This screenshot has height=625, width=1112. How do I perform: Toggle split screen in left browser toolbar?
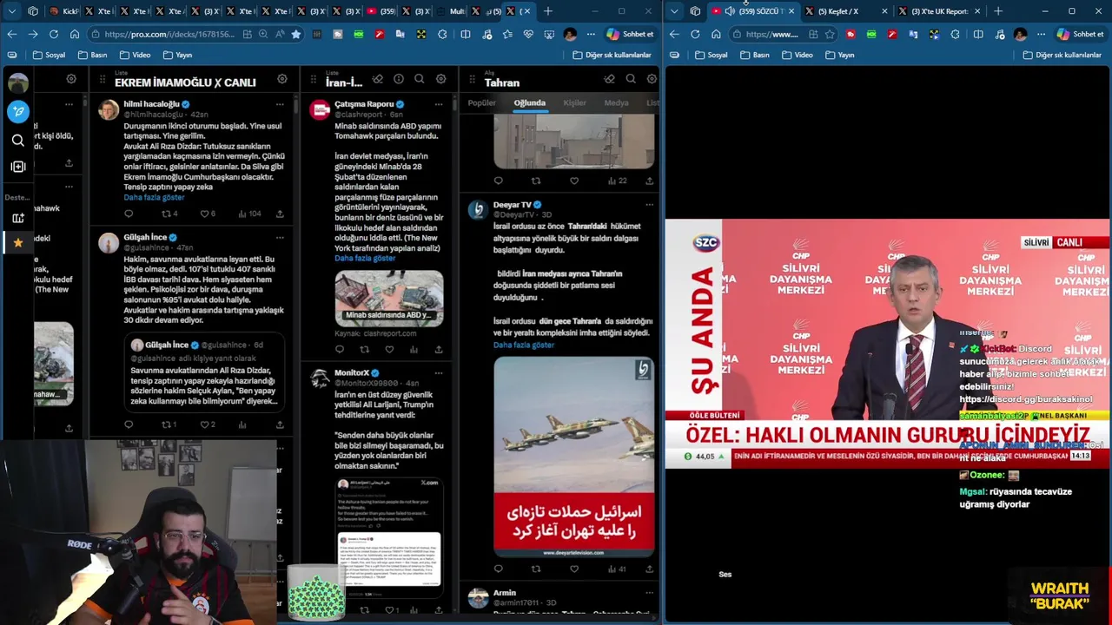coord(466,34)
